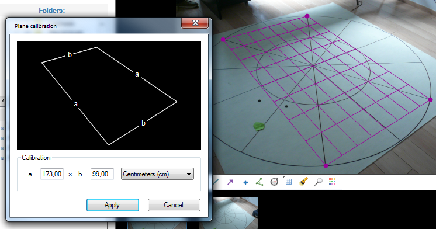Click the 'a' length input field
Viewport: 436px width, 229px height.
click(x=52, y=174)
